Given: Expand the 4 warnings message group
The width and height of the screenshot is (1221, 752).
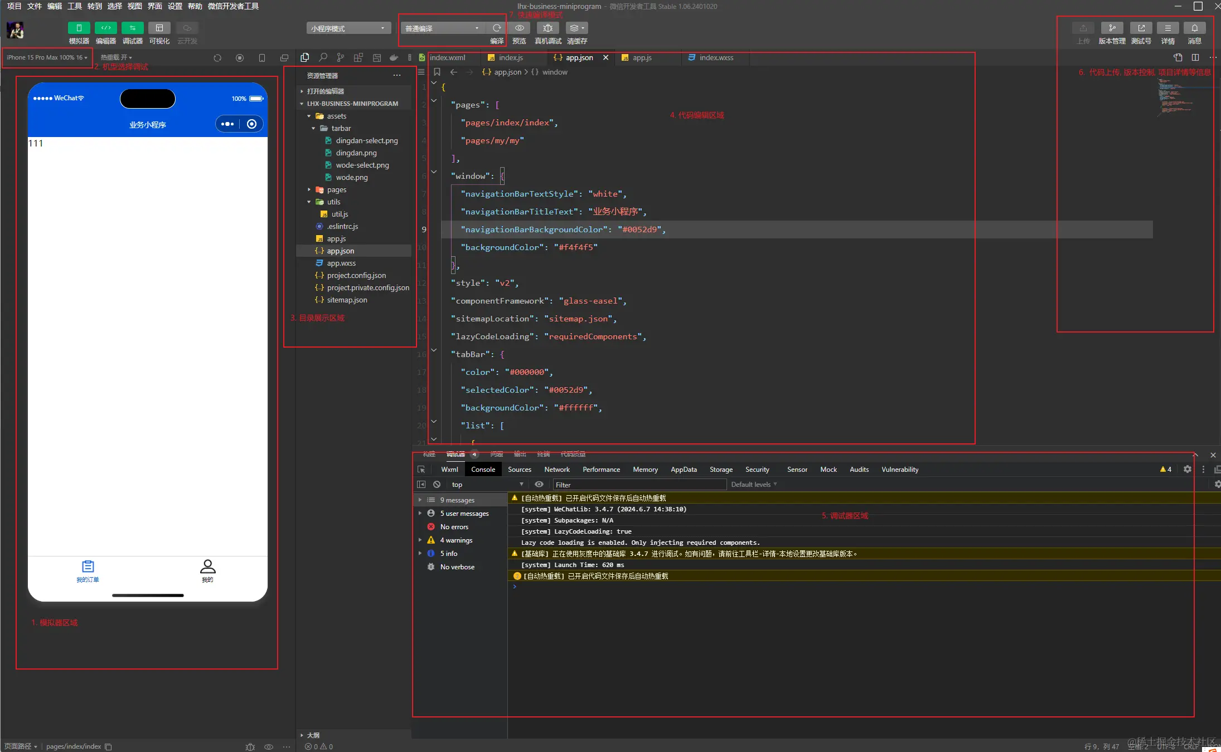Looking at the screenshot, I should pyautogui.click(x=460, y=540).
